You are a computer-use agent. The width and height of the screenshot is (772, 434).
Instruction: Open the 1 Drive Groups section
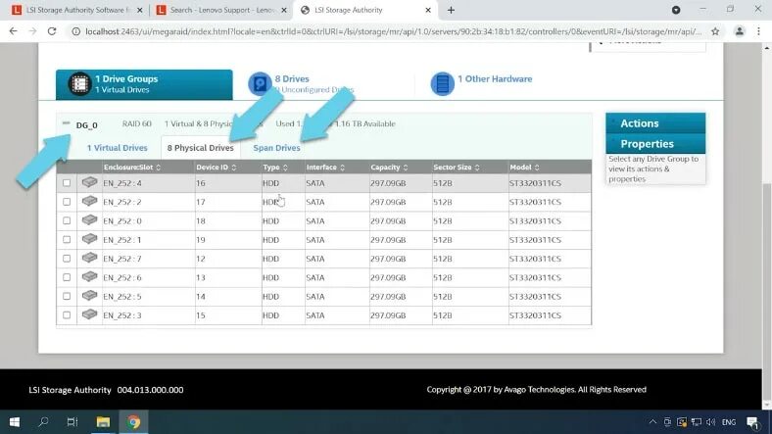point(144,84)
